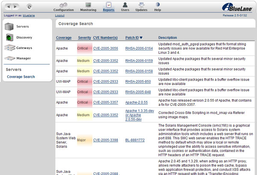Click the Logout link
This screenshot has width=257, height=175.
coord(60,15)
